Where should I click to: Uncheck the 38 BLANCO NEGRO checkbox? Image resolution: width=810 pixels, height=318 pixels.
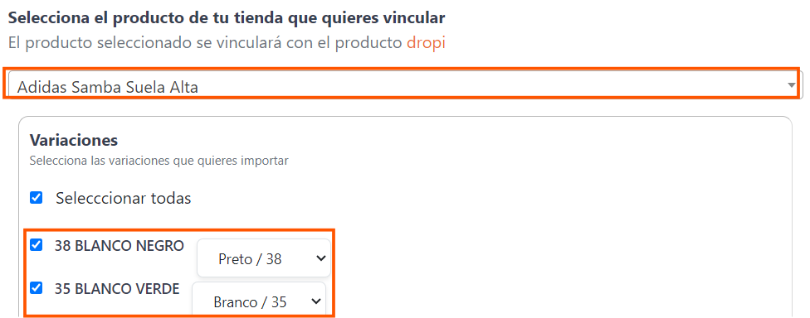pyautogui.click(x=37, y=244)
